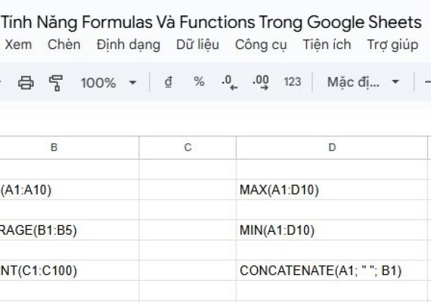Open the Định dạng menu
Image resolution: width=431 pixels, height=303 pixels.
point(128,44)
